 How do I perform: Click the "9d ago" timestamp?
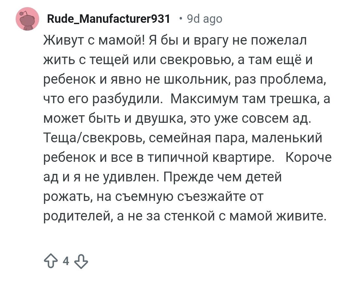(204, 19)
